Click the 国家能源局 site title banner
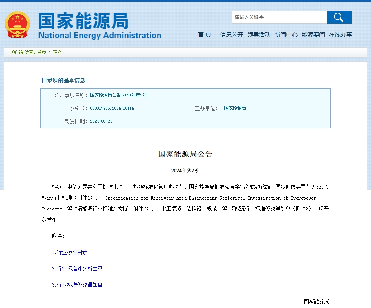Viewport: 371px width, 308px height. click(x=83, y=21)
